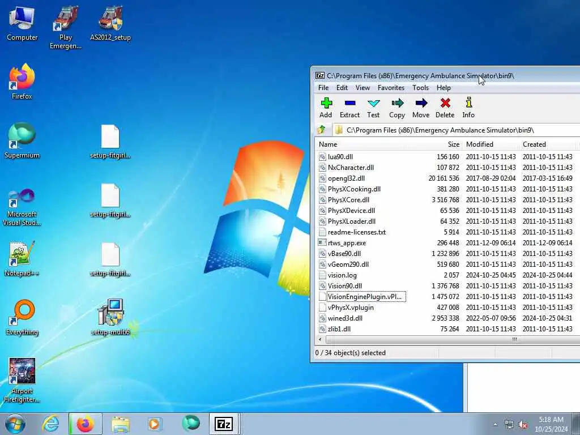
Task: Click the setup-multi6 installer icon
Action: click(110, 318)
